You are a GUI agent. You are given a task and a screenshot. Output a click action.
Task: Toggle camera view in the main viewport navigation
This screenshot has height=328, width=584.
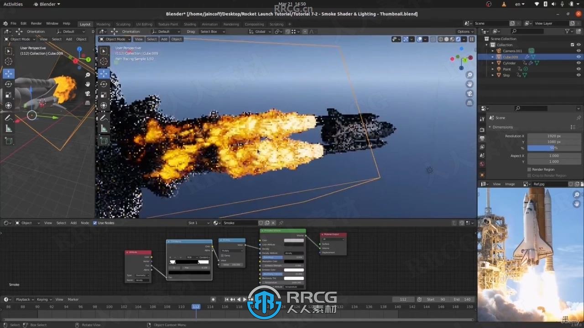click(x=469, y=93)
